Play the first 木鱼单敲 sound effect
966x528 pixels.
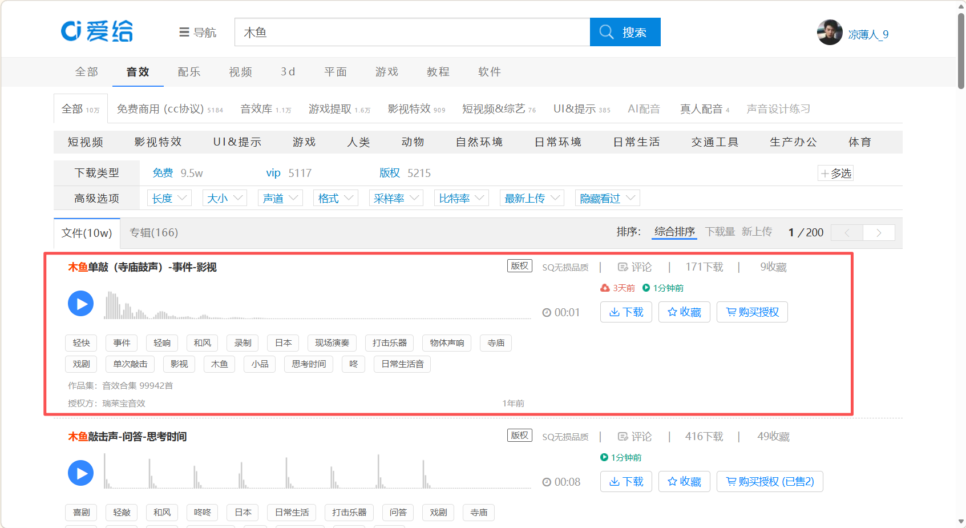coord(80,304)
